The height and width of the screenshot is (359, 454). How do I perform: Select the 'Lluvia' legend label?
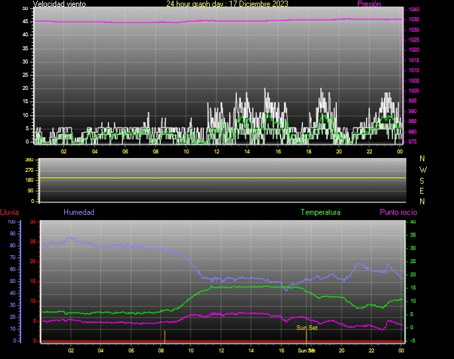9,212
